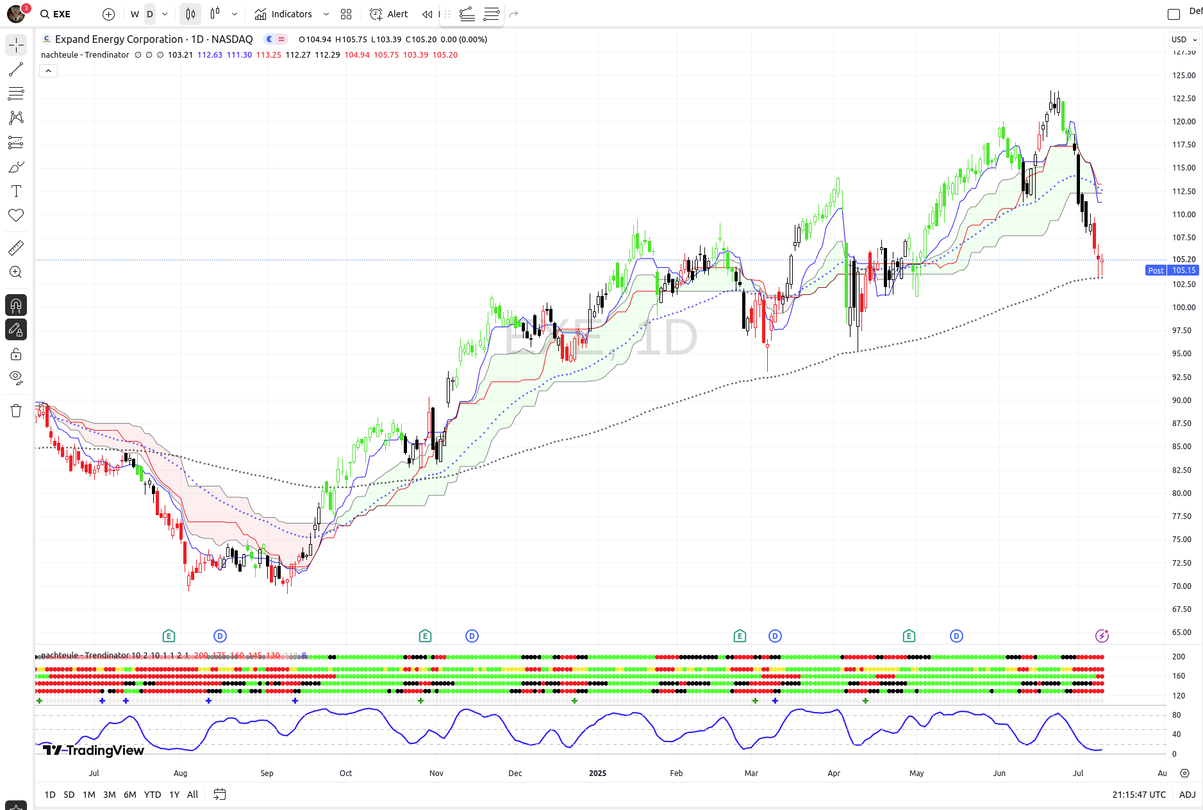Viewport: 1203px width, 810px height.
Task: Select the text annotation tool
Action: point(16,191)
